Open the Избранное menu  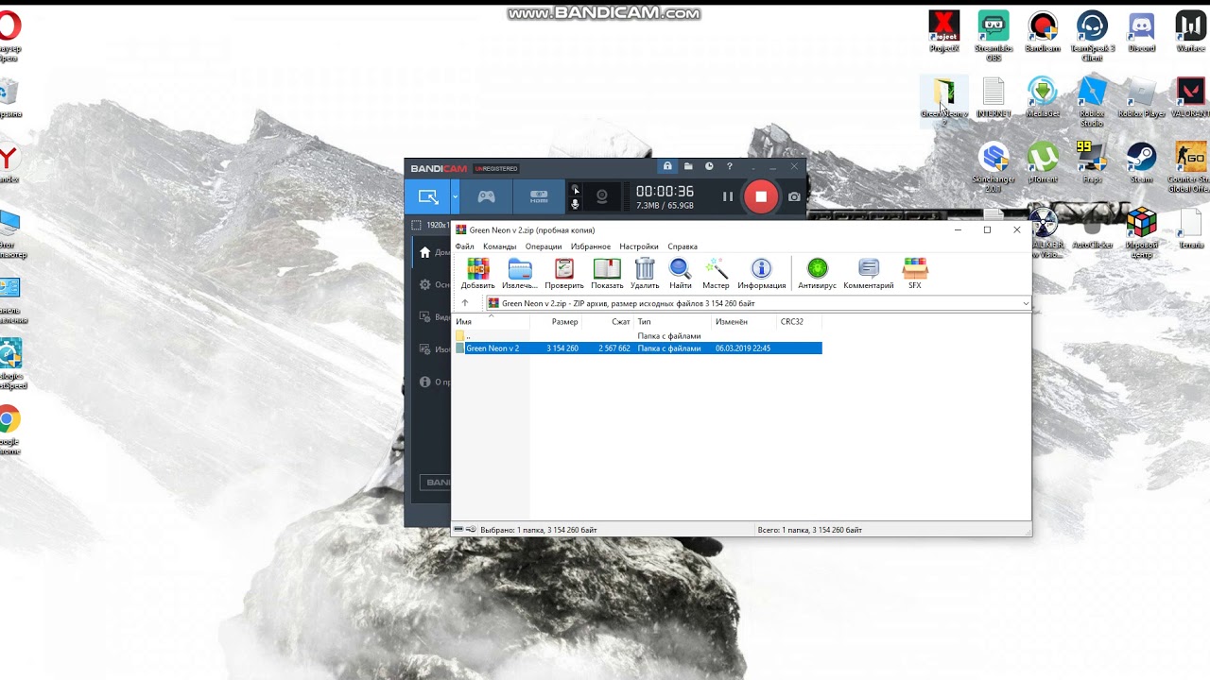tap(591, 246)
